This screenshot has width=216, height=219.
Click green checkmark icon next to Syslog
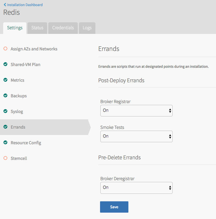(5, 111)
